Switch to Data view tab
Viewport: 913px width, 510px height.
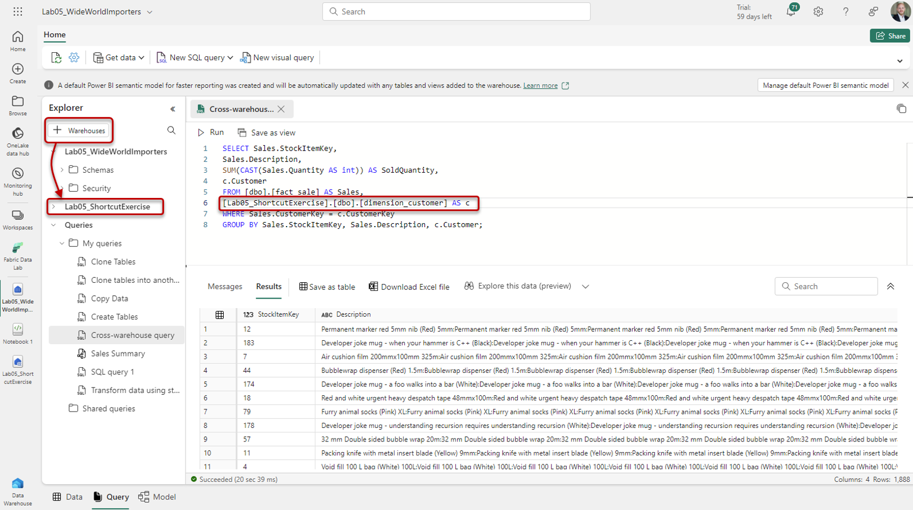coord(67,497)
